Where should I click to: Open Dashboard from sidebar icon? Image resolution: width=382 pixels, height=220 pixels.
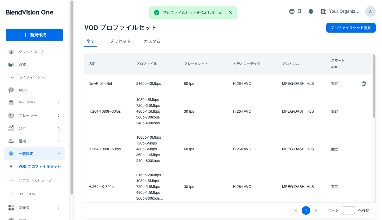coord(11,52)
